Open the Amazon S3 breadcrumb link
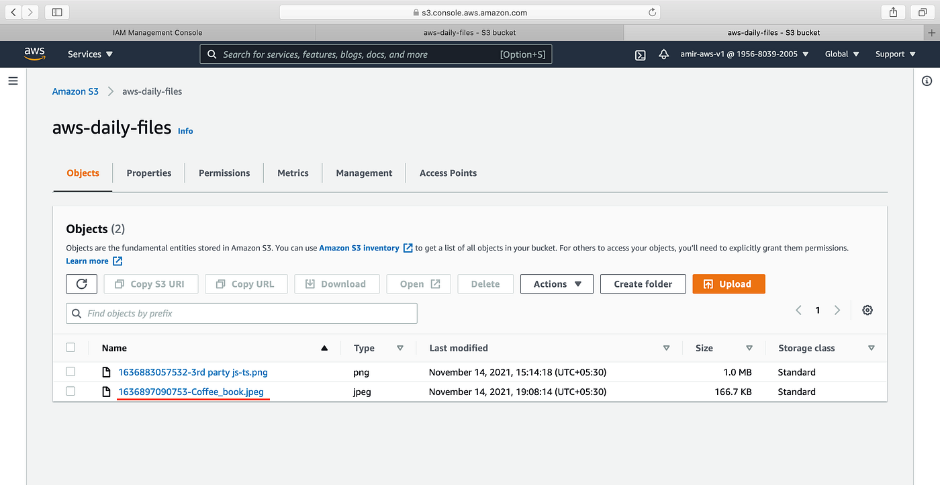This screenshot has height=485, width=940. 75,91
